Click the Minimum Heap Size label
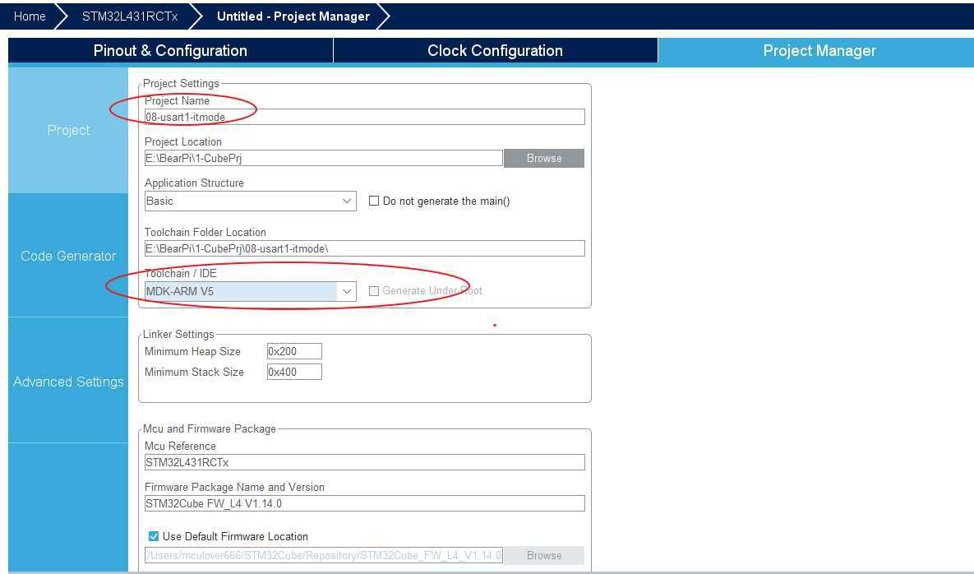This screenshot has width=974, height=574. pos(192,352)
